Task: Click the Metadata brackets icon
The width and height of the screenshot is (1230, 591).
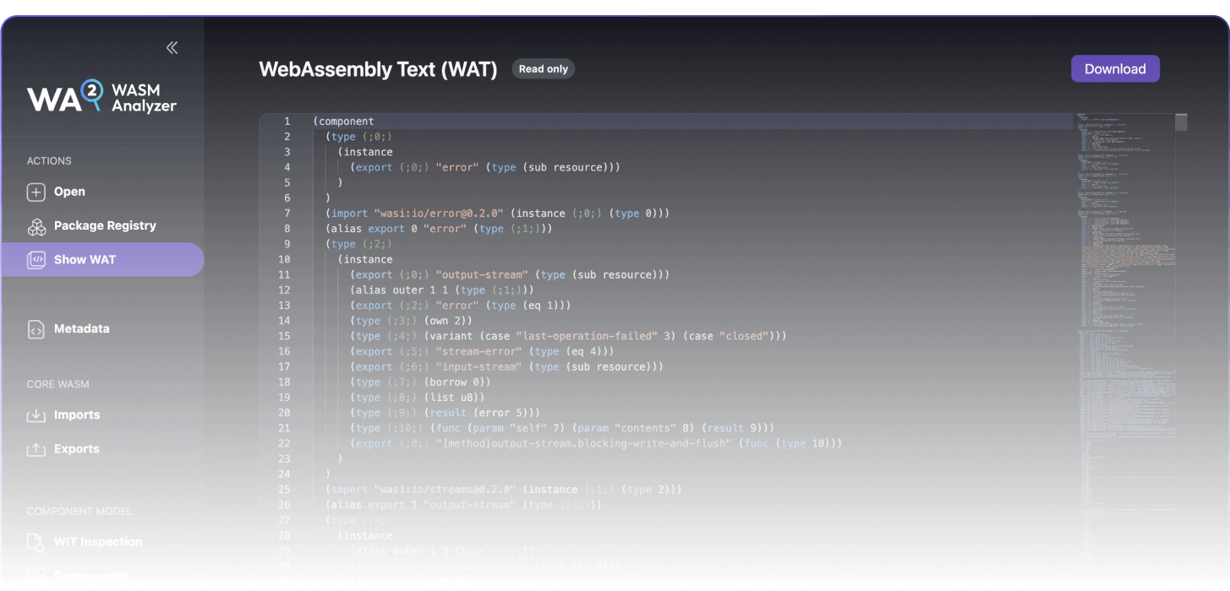Action: coord(36,329)
